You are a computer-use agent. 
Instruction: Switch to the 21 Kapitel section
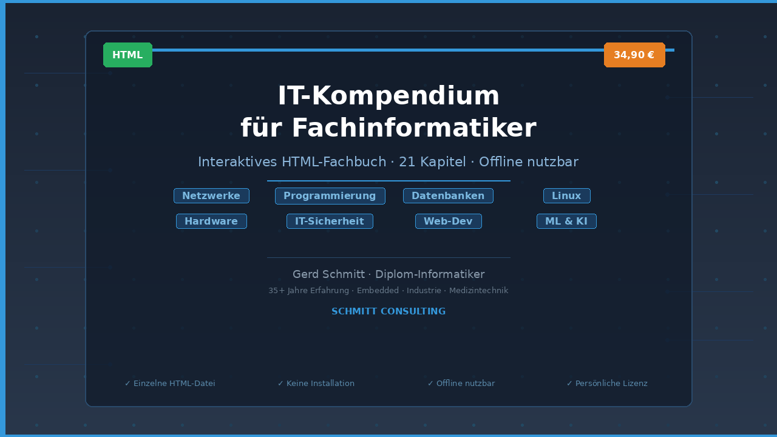[x=433, y=161]
